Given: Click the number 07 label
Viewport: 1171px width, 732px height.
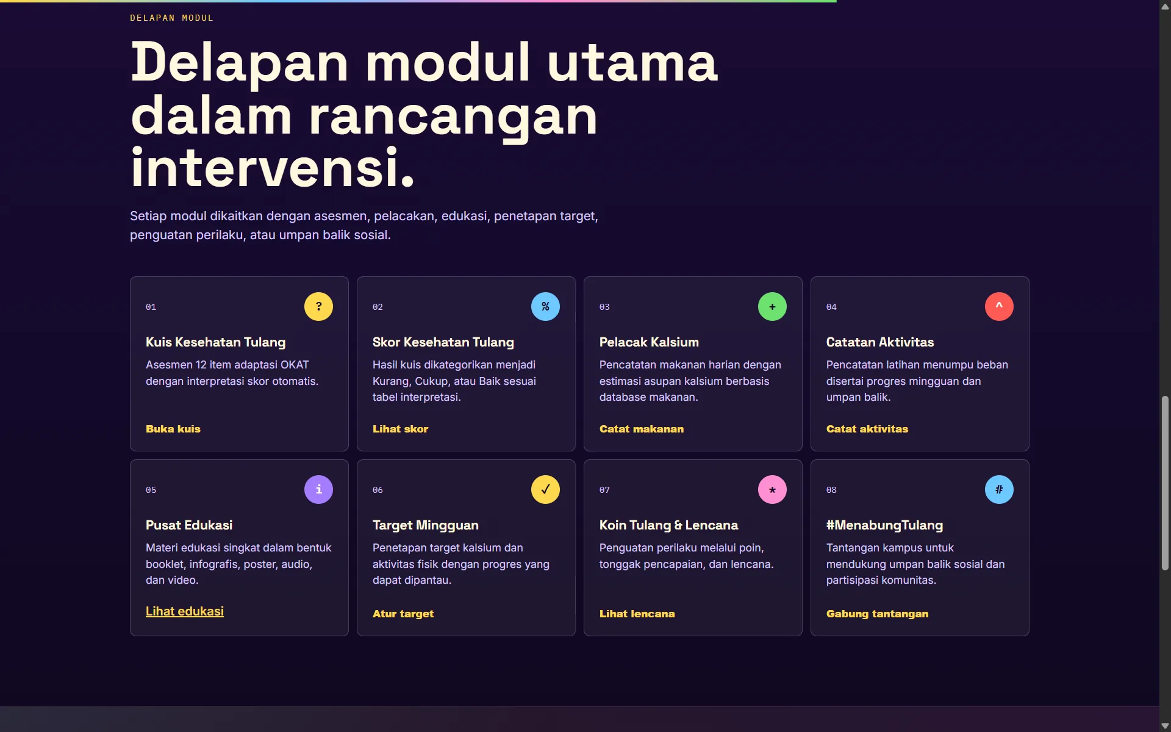Looking at the screenshot, I should tap(604, 490).
